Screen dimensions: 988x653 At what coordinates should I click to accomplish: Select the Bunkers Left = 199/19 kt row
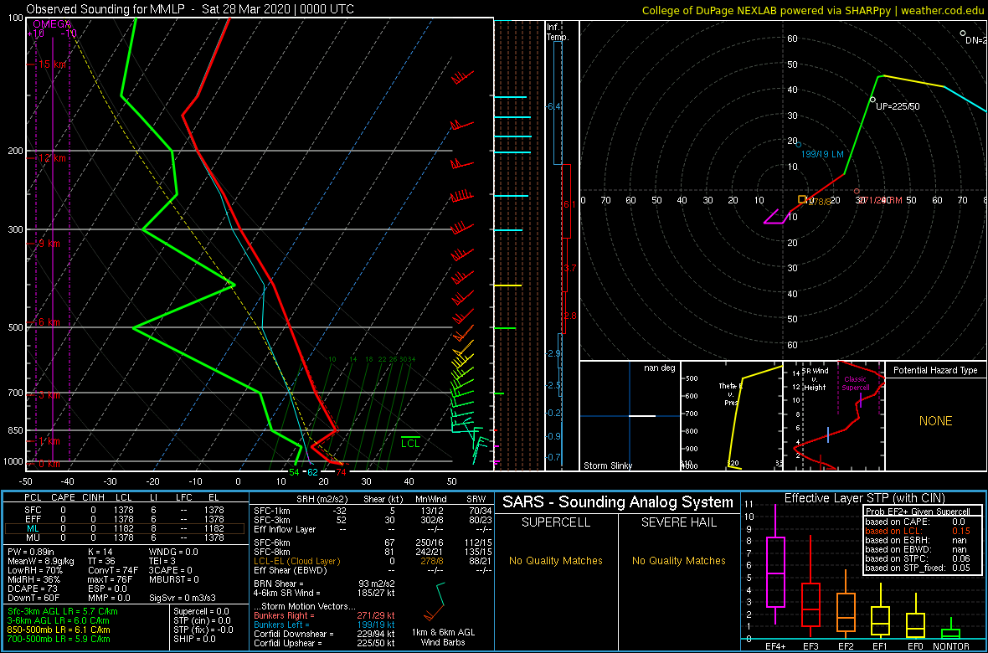click(324, 625)
